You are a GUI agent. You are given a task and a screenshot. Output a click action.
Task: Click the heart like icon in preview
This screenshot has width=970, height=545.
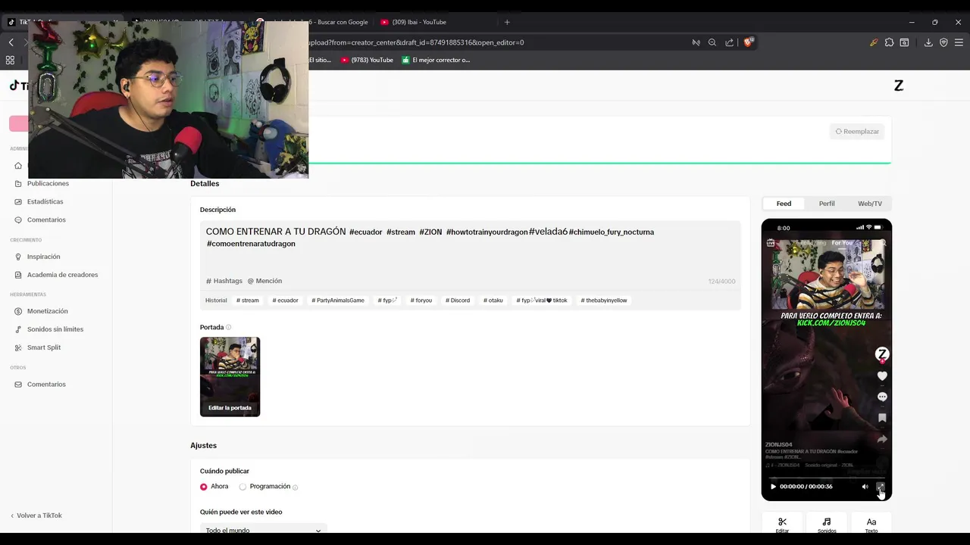(x=882, y=376)
